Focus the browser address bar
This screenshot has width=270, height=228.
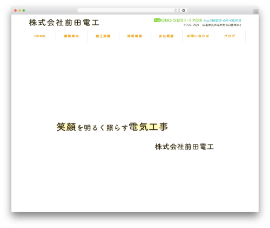tap(128, 10)
